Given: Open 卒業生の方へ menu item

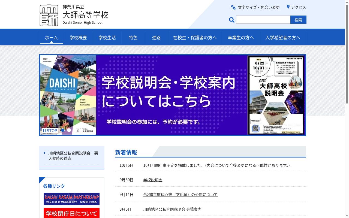Looking at the screenshot, I should pos(241,38).
